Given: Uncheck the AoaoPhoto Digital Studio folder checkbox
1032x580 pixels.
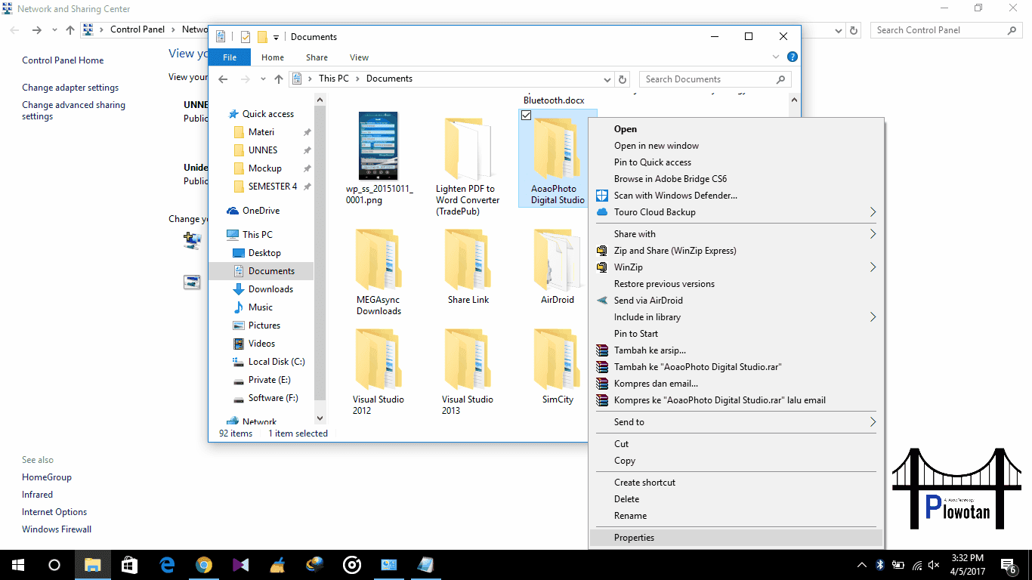Looking at the screenshot, I should click(527, 115).
